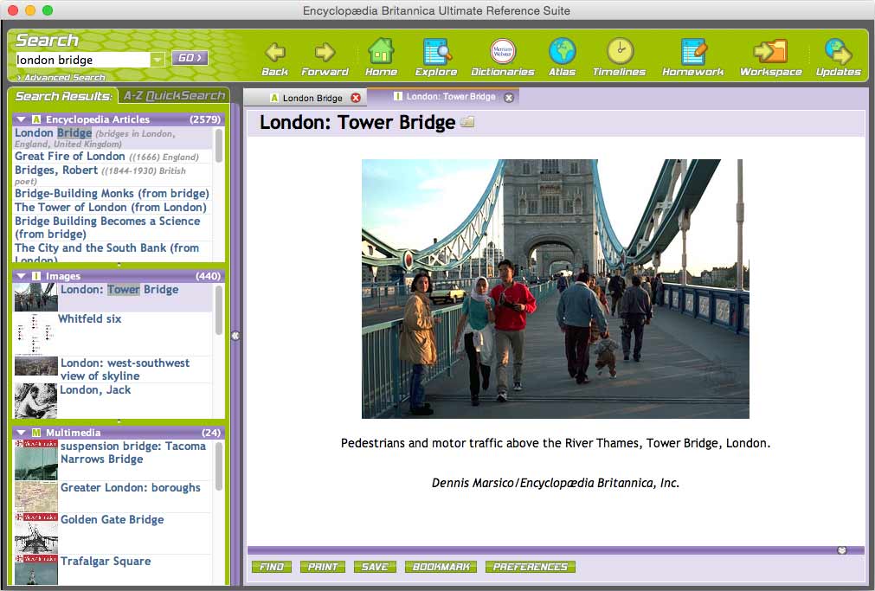This screenshot has width=875, height=591.
Task: Click the Jack London portrait thumbnail
Action: [35, 401]
